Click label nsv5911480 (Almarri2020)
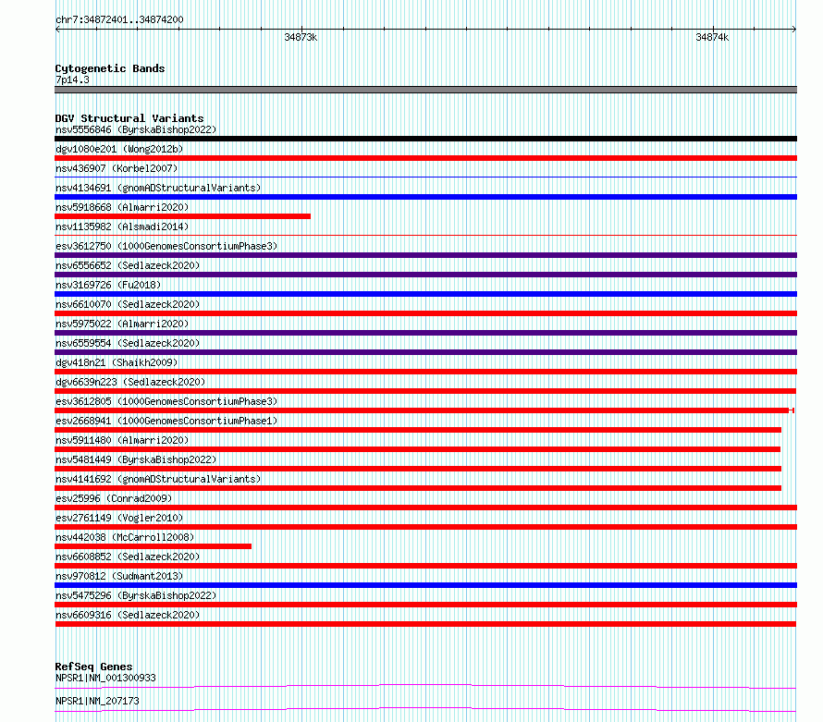 click(x=122, y=440)
